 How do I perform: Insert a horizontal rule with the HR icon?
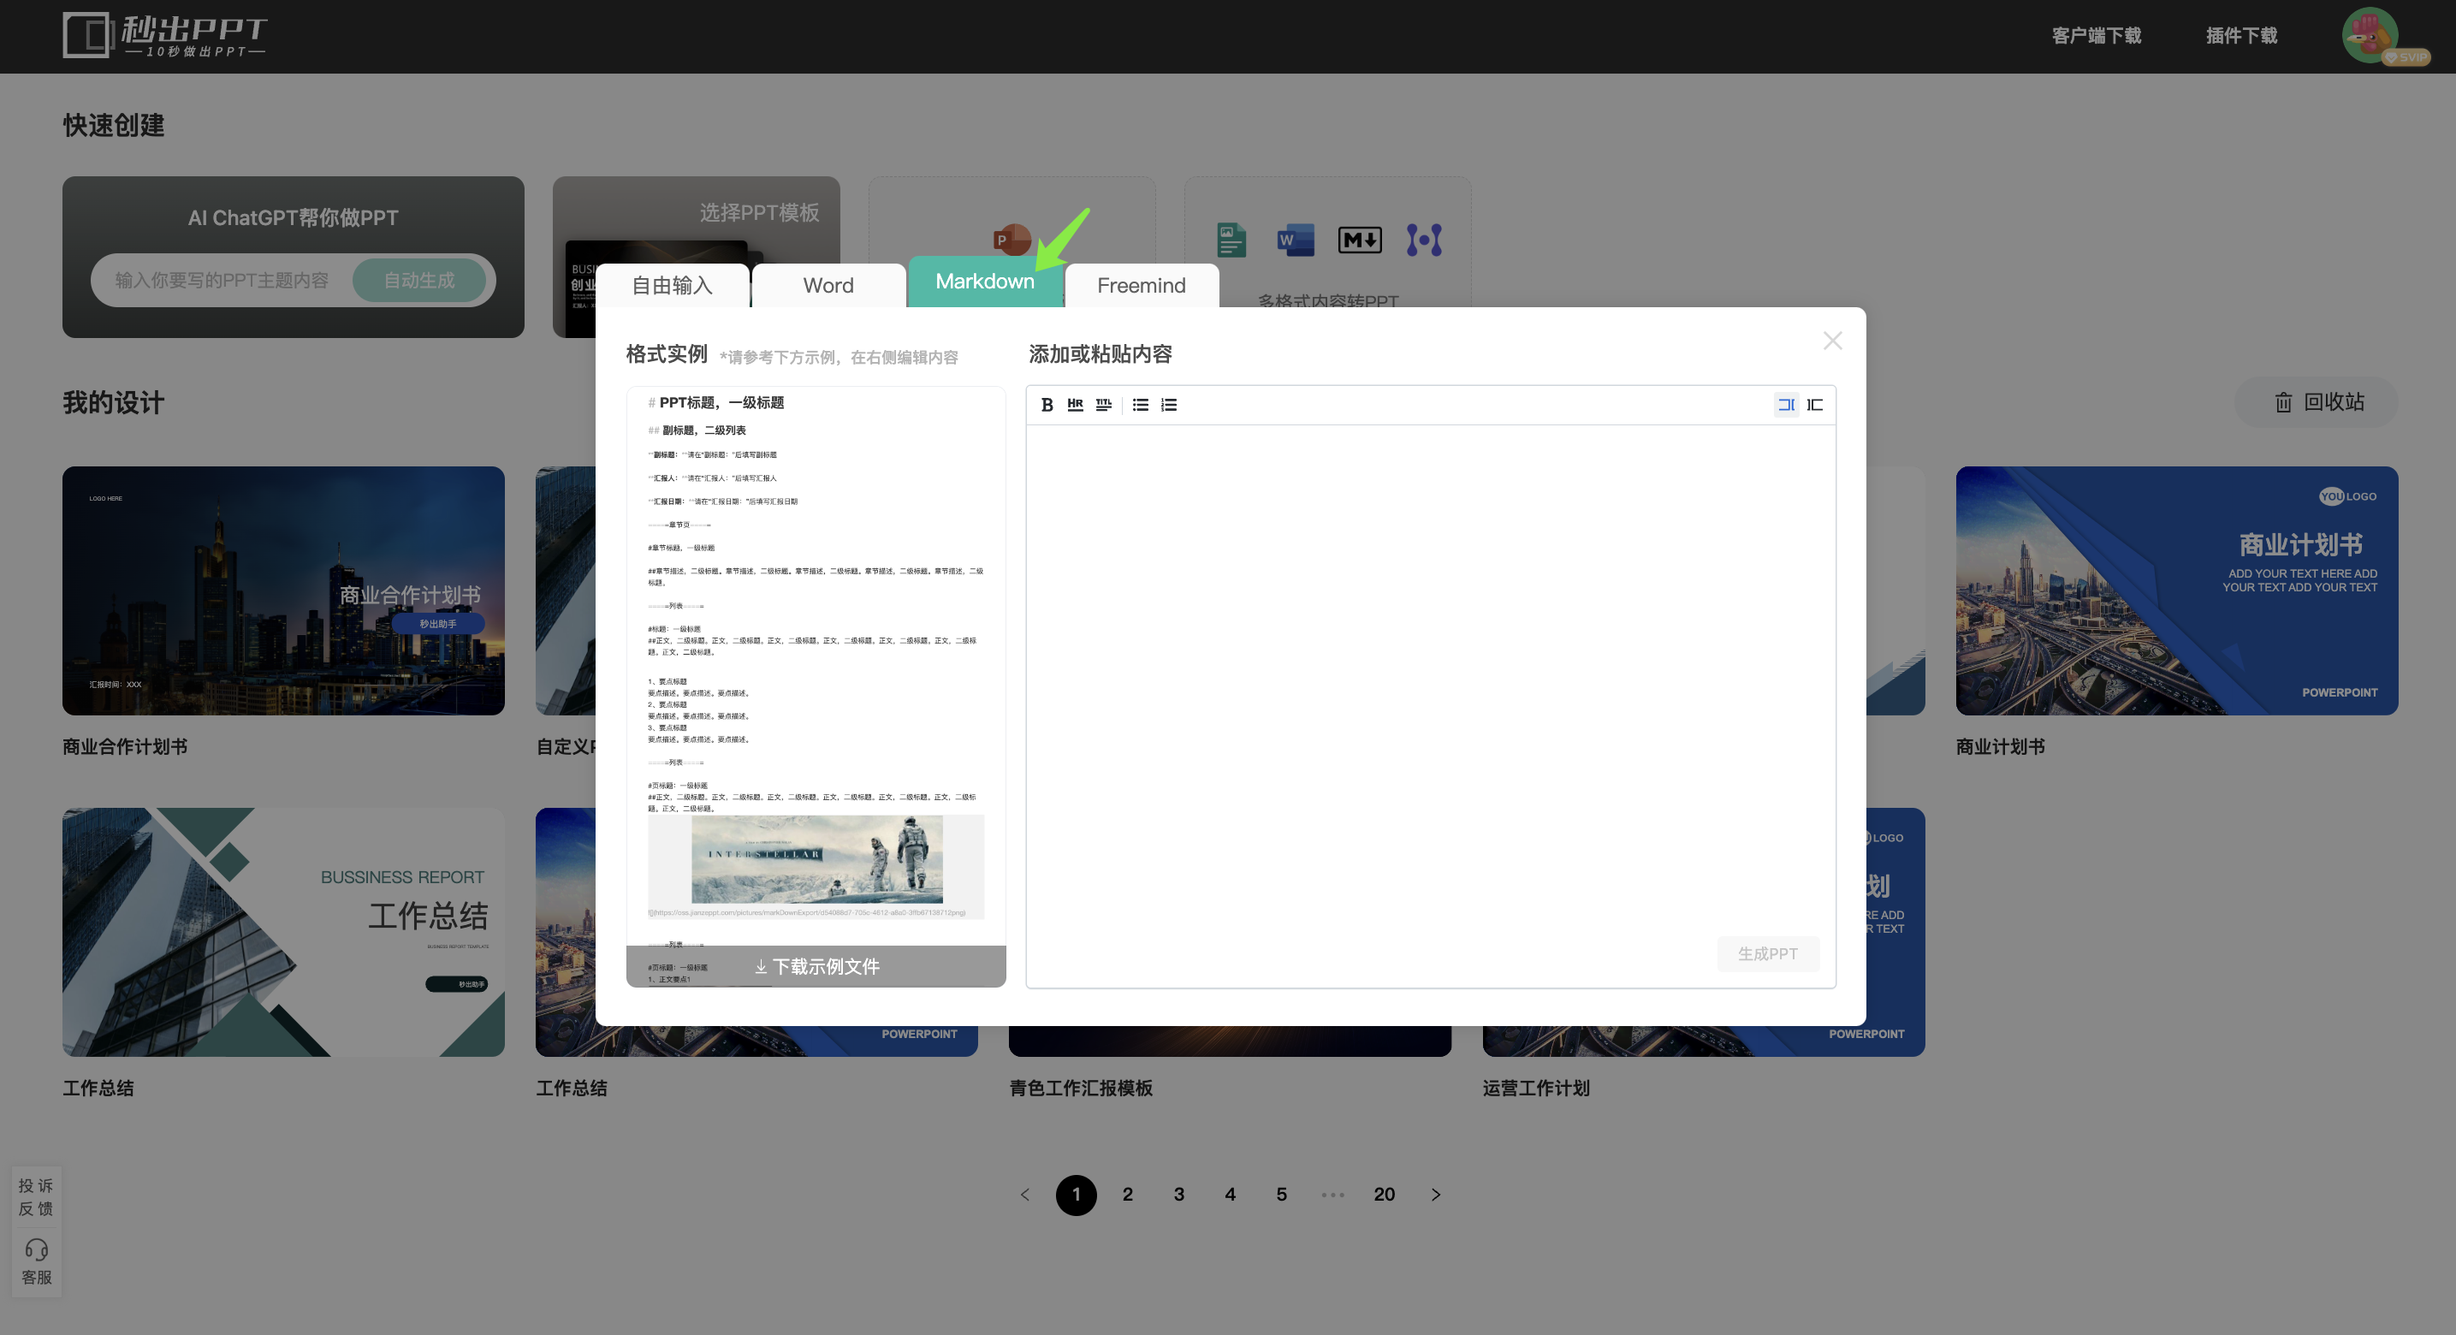pyautogui.click(x=1075, y=404)
